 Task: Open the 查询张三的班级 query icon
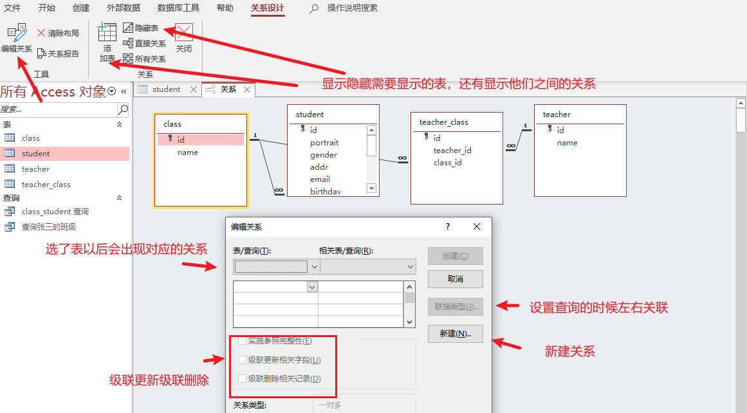pyautogui.click(x=10, y=226)
